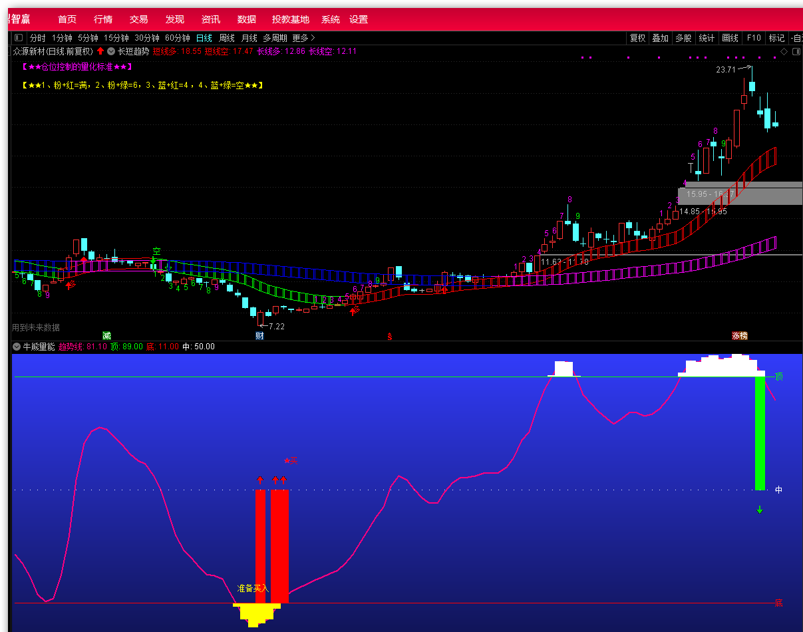This screenshot has height=632, width=803.
Task: Open the 系统 menu
Action: pyautogui.click(x=331, y=19)
